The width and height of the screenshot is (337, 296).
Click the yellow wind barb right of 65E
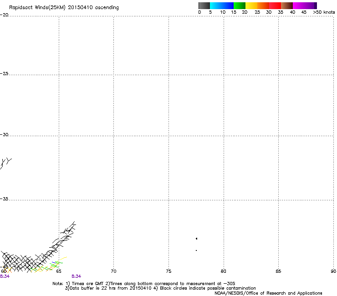[63, 258]
